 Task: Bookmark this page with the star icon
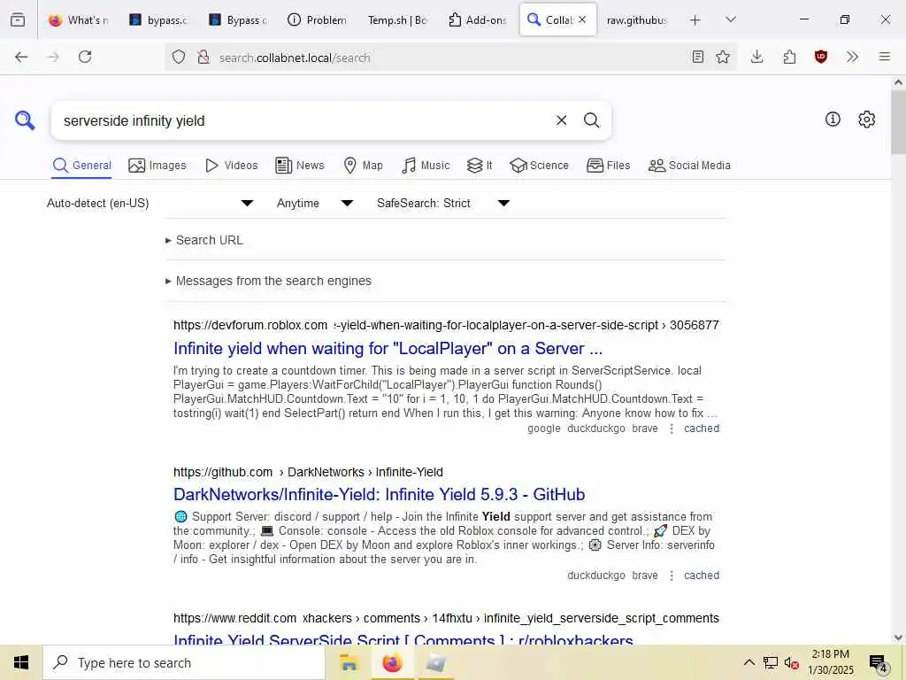point(722,57)
